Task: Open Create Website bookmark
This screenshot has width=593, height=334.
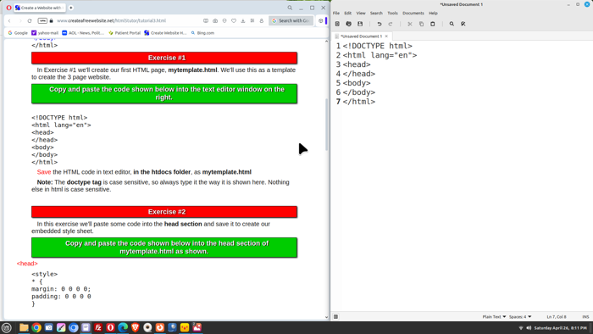Action: [x=165, y=33]
